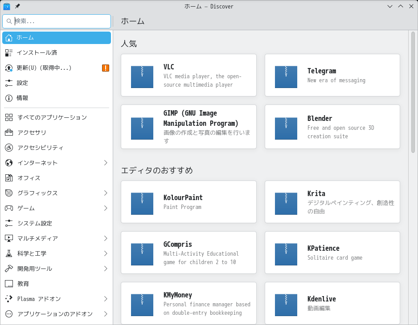Expand the グラフィックス category chevron
418x325 pixels.
[106, 193]
